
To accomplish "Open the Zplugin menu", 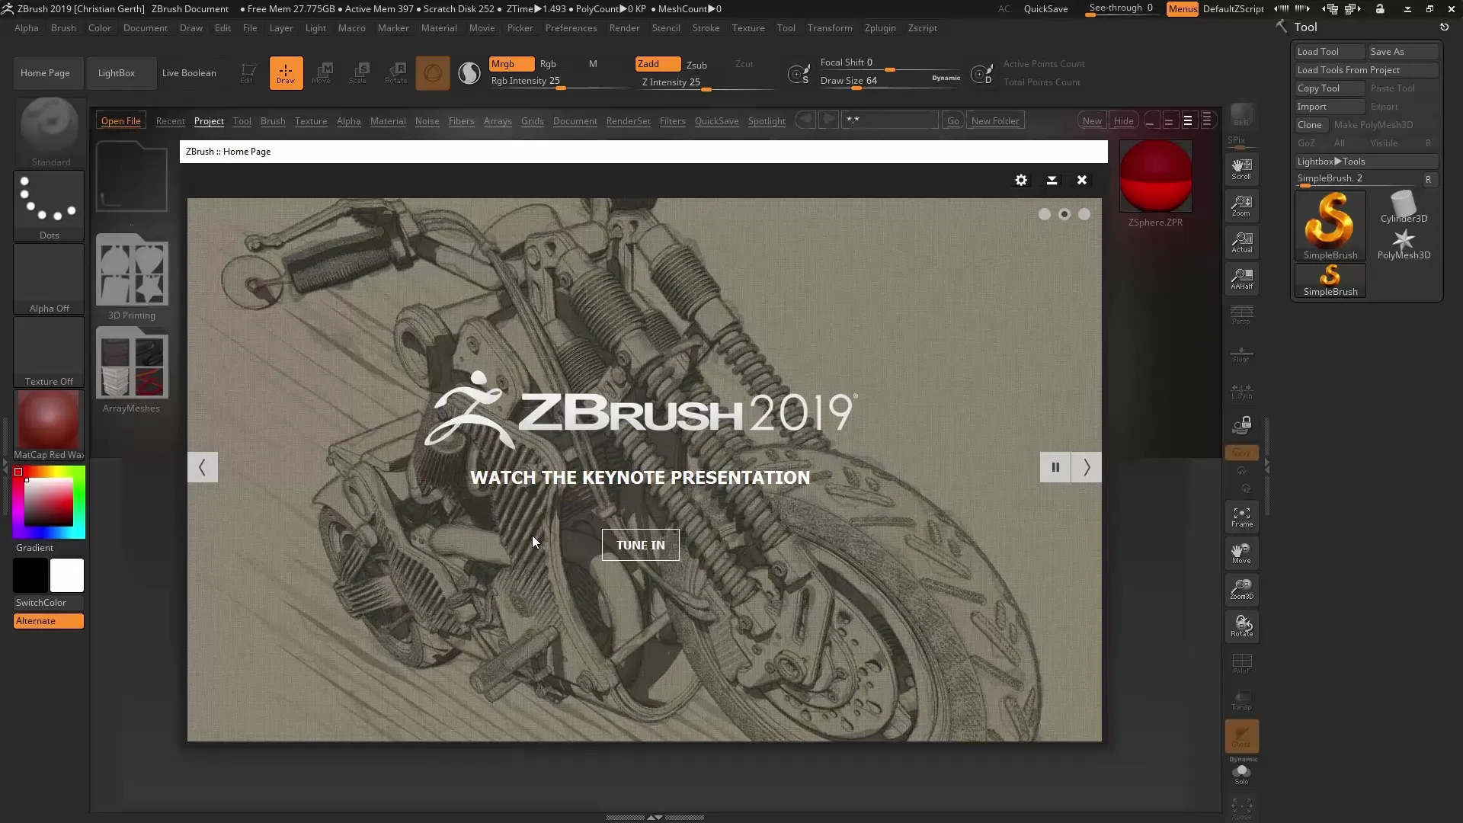I will [880, 28].
